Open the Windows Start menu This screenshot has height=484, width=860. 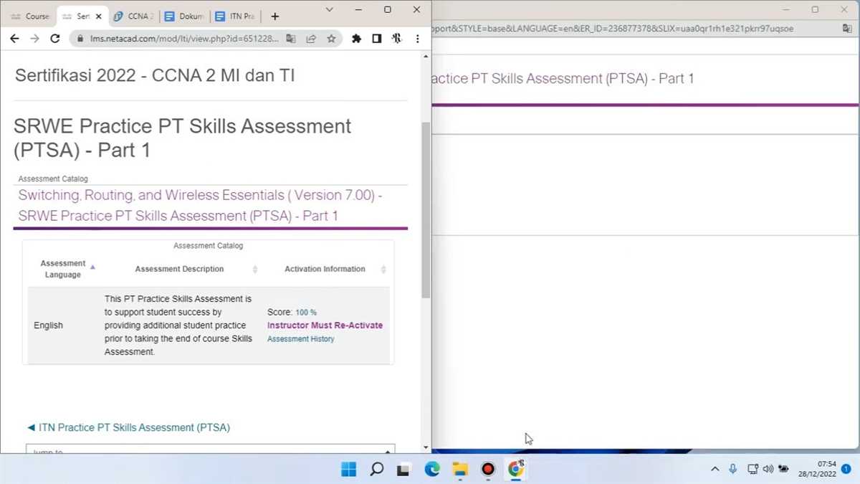349,470
